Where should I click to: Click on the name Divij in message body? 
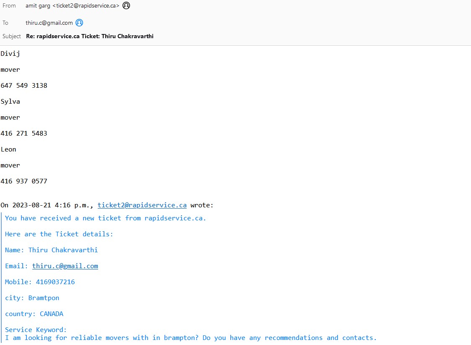click(x=10, y=54)
